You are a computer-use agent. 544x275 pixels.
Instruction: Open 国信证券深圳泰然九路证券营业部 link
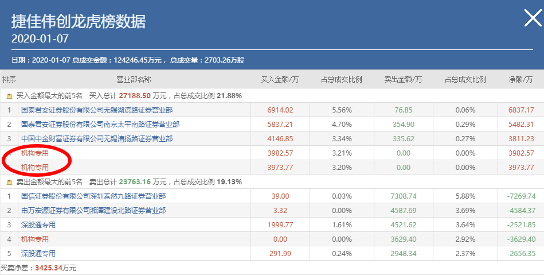(x=93, y=196)
